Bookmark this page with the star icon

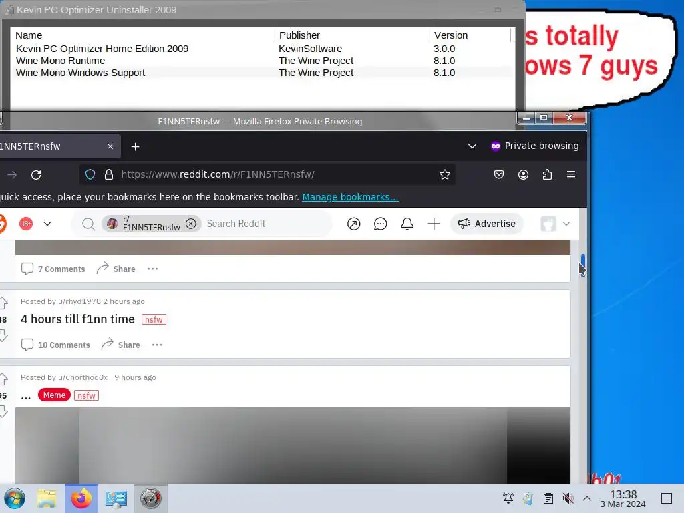click(444, 175)
